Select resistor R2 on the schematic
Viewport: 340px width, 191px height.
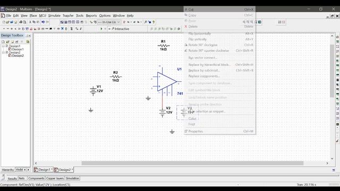(x=116, y=76)
